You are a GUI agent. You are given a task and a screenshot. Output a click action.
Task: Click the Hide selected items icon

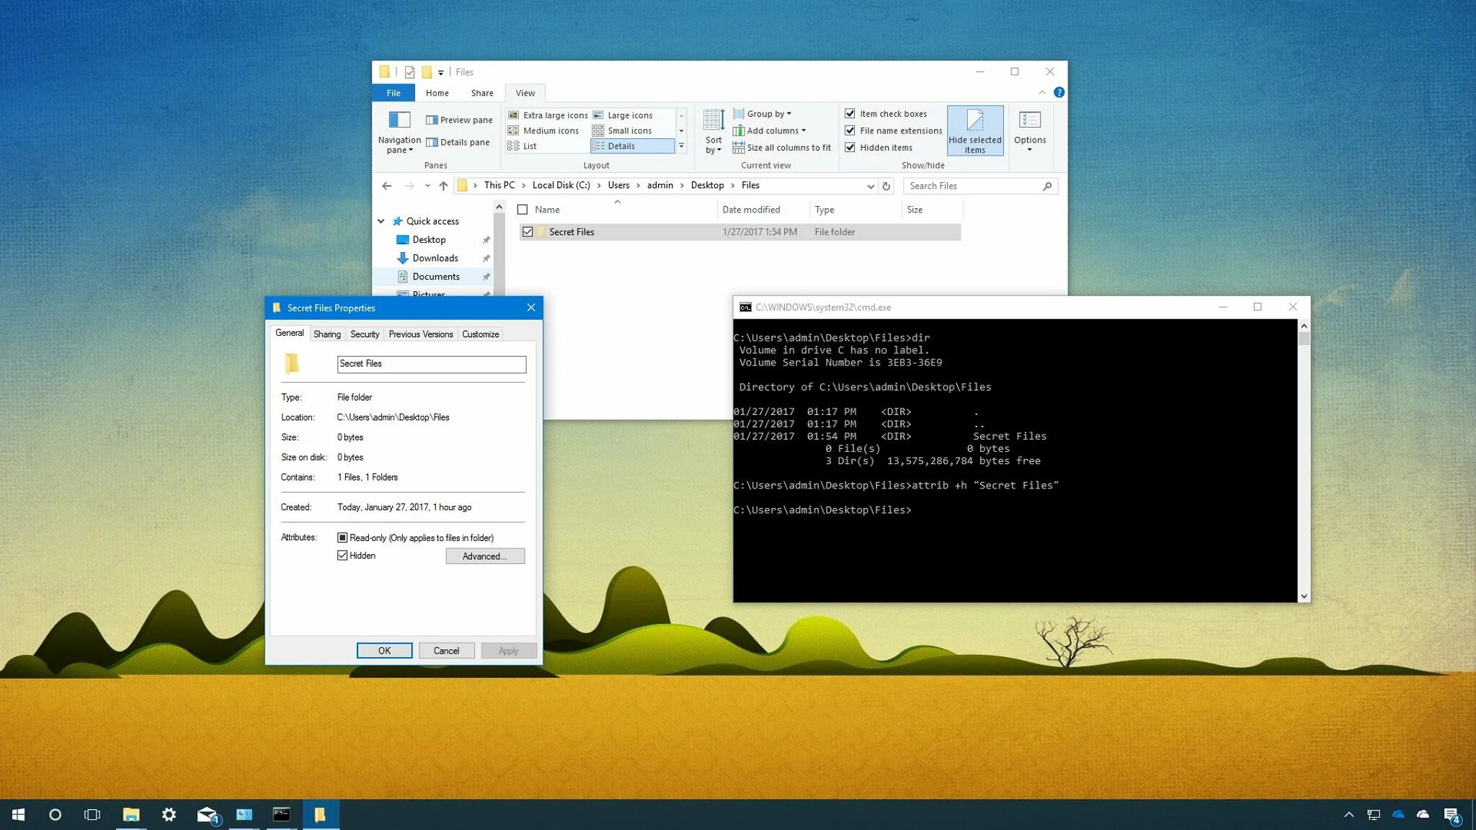coord(973,130)
